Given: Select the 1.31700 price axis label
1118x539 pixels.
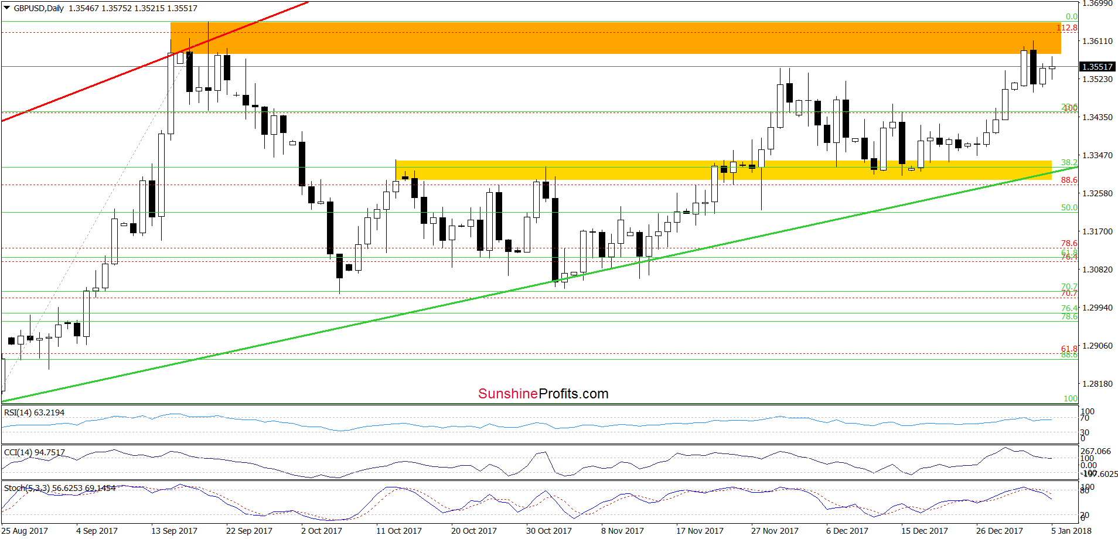Looking at the screenshot, I should pyautogui.click(x=1097, y=231).
